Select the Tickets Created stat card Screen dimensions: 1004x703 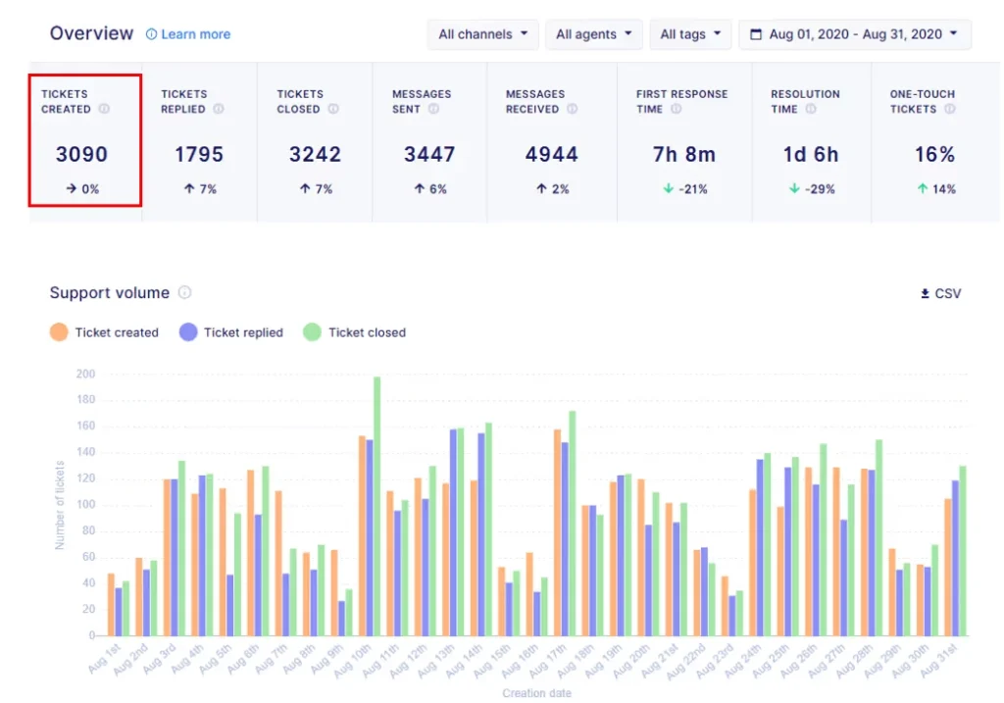click(84, 141)
